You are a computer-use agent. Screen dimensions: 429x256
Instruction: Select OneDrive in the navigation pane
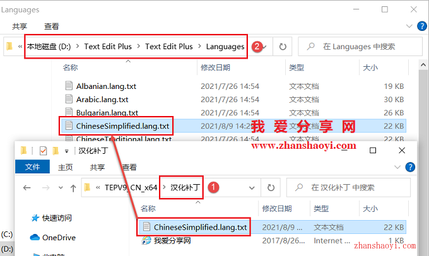[59, 238]
